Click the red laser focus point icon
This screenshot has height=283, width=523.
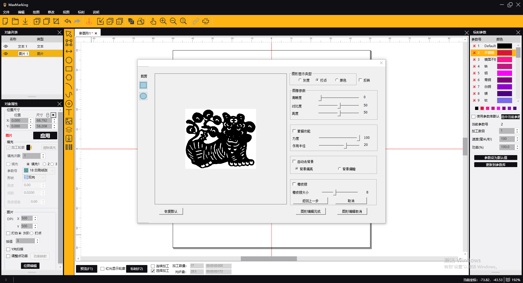(x=89, y=21)
